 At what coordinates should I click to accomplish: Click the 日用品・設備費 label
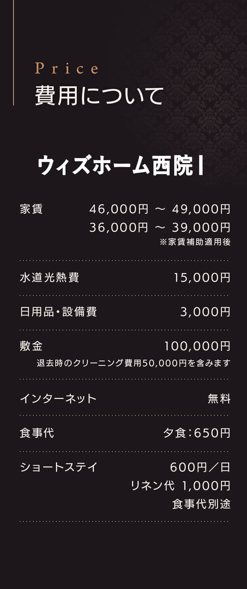tap(58, 312)
